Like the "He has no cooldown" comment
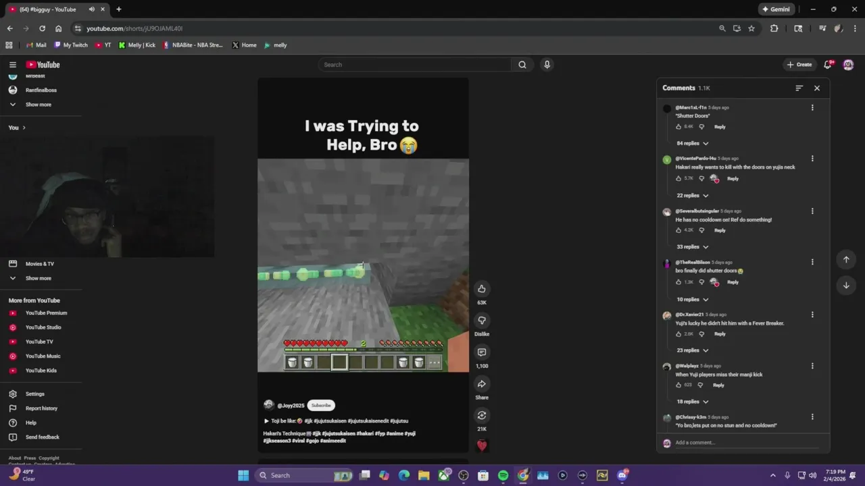This screenshot has width=865, height=486. 678,230
